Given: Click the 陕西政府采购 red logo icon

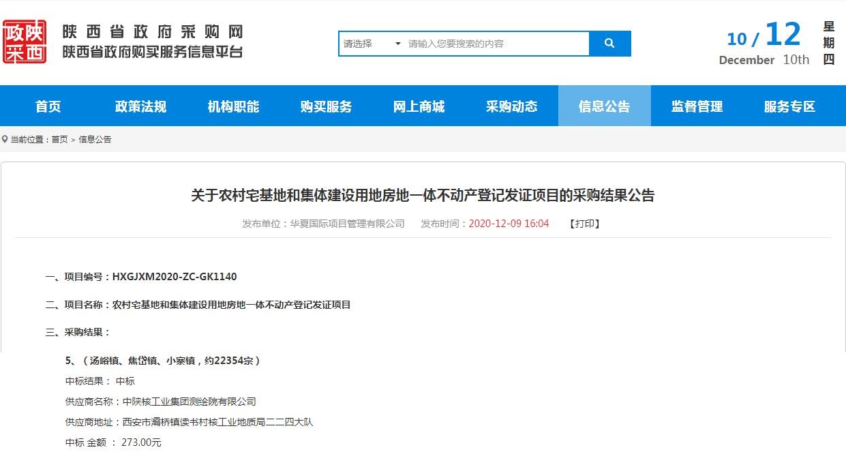Looking at the screenshot, I should [25, 42].
